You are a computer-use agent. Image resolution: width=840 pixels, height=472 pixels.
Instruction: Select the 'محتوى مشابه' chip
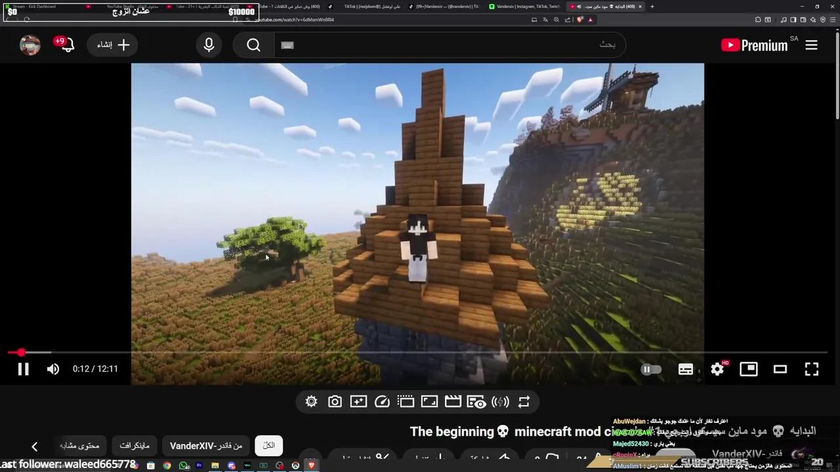[x=79, y=446]
